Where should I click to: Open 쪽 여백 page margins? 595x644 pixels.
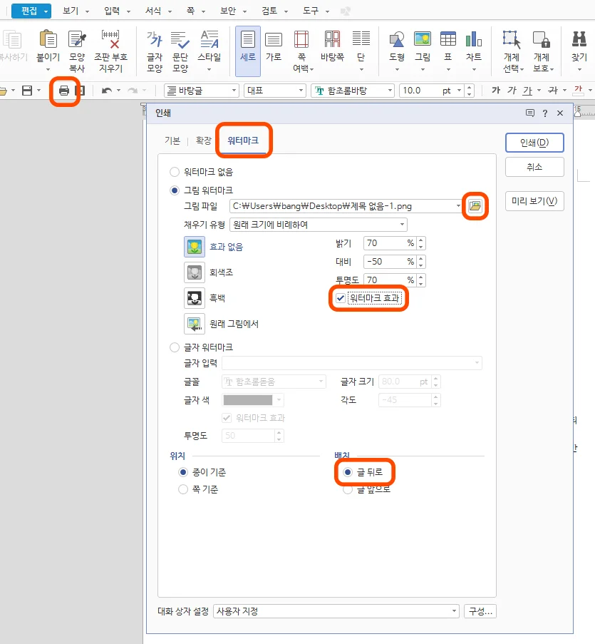point(301,51)
